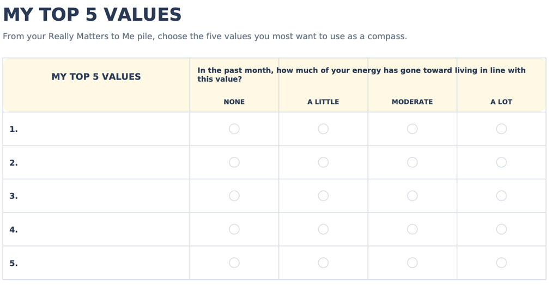Pick A LOT for value 4
Screen dimensions: 558x285
[x=501, y=229]
